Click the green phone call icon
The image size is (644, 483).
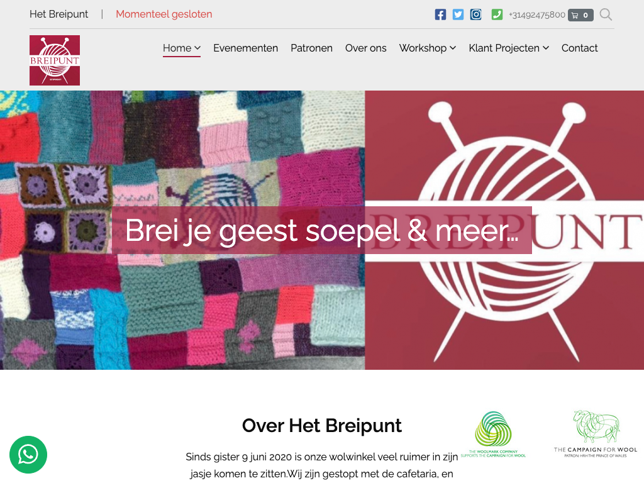tap(497, 15)
